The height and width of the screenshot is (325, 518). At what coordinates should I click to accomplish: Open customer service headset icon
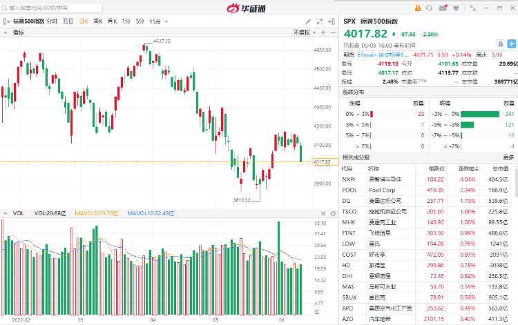click(429, 8)
